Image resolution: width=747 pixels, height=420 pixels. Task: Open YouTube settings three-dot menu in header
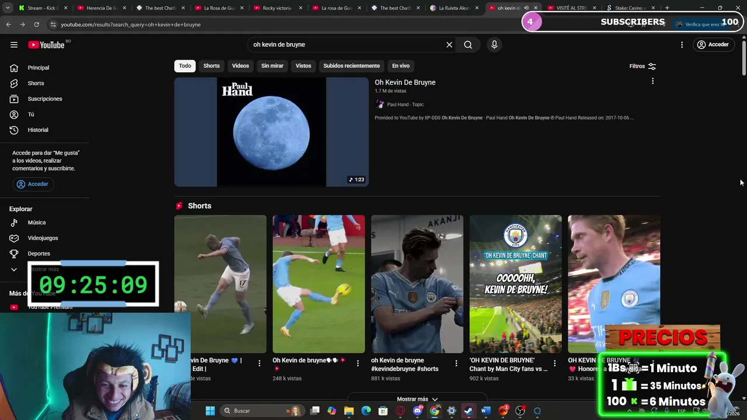(682, 44)
